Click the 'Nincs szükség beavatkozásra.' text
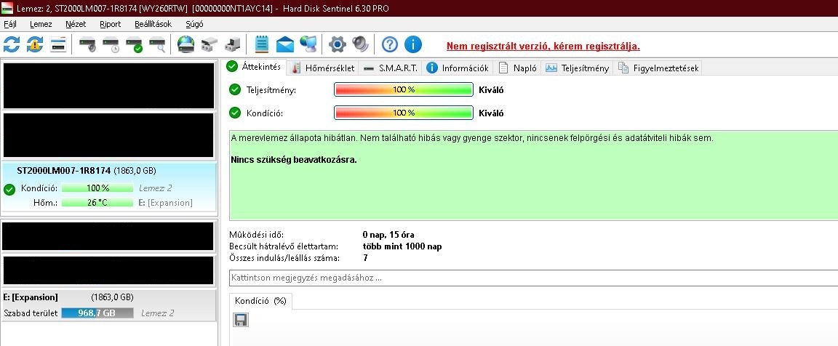Screen dimensions: 838x346 [x=293, y=160]
